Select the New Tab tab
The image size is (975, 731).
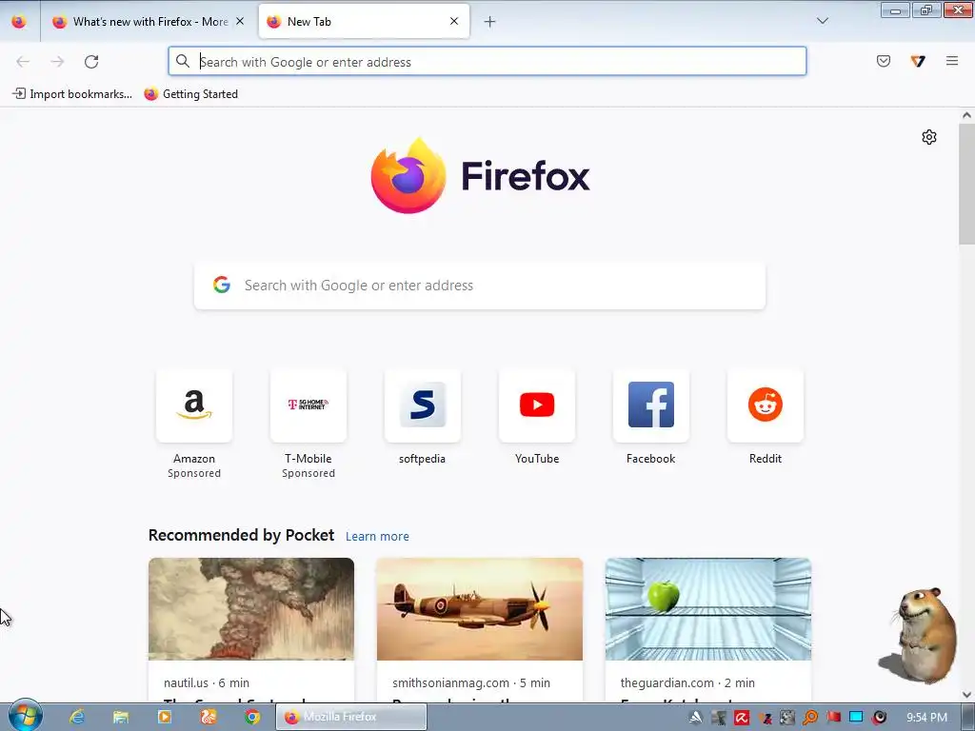coord(364,22)
